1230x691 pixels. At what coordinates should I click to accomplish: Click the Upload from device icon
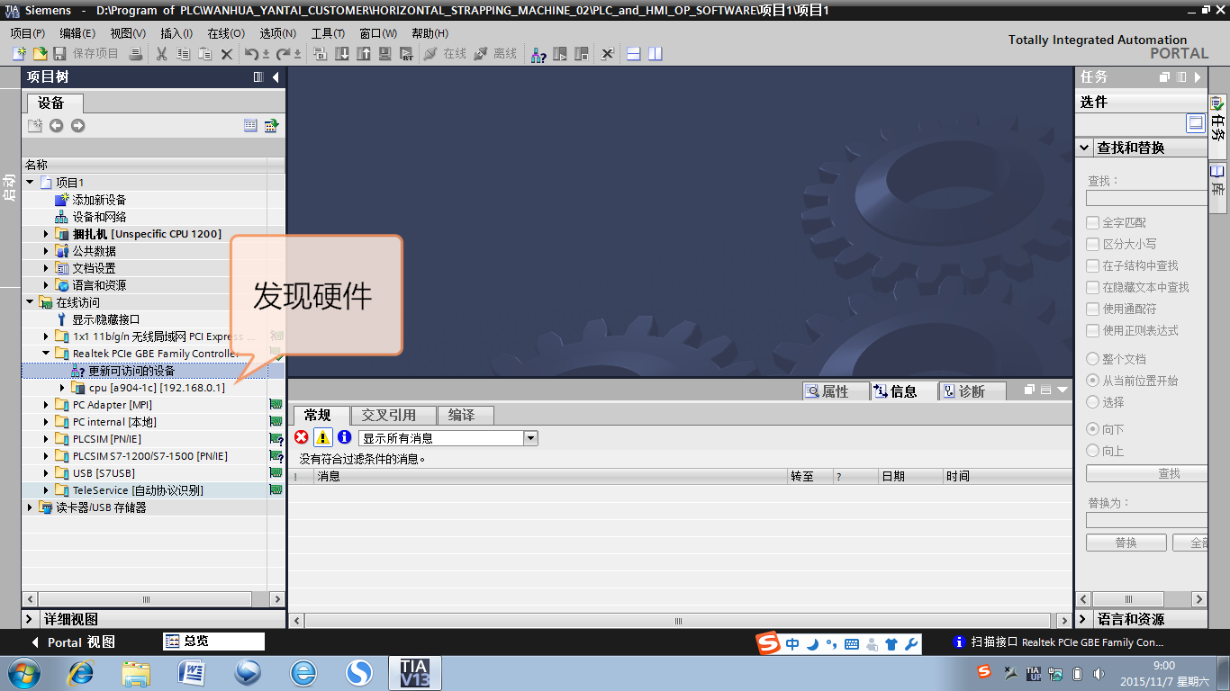tap(364, 54)
